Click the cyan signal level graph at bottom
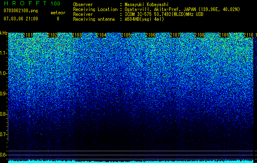257x163 pixels. (131, 161)
